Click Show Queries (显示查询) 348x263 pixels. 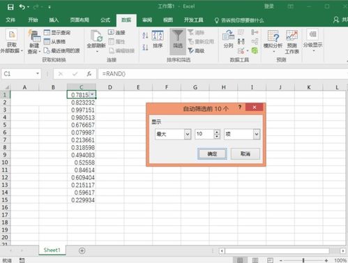pyautogui.click(x=57, y=33)
